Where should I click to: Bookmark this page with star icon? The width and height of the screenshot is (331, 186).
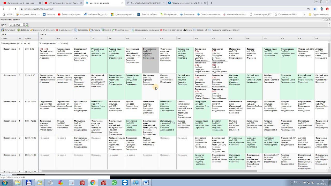(315, 9)
